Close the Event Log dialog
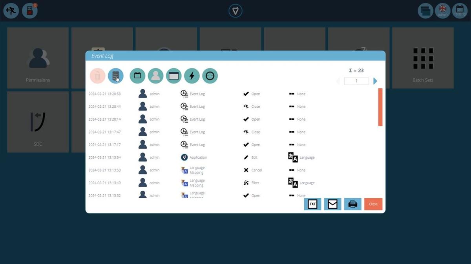 373,204
